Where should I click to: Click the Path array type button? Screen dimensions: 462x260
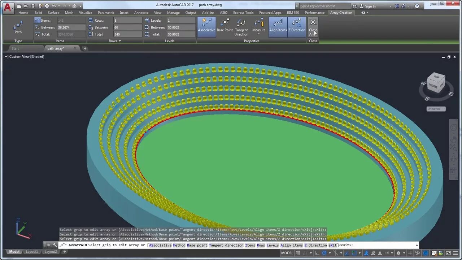coord(18,27)
